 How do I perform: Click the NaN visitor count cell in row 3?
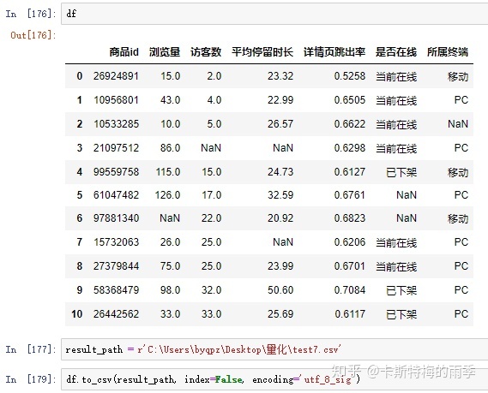pyautogui.click(x=211, y=148)
